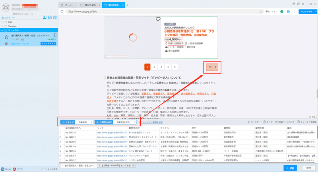Click the URL address field
This screenshot has height=172, width=318.
165,12
